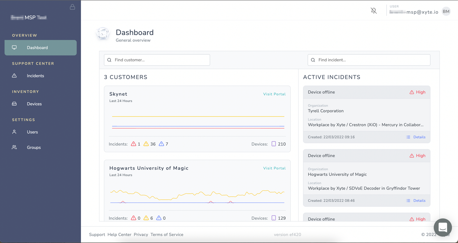Open Privacy footer link
This screenshot has height=243, width=458.
tap(141, 235)
